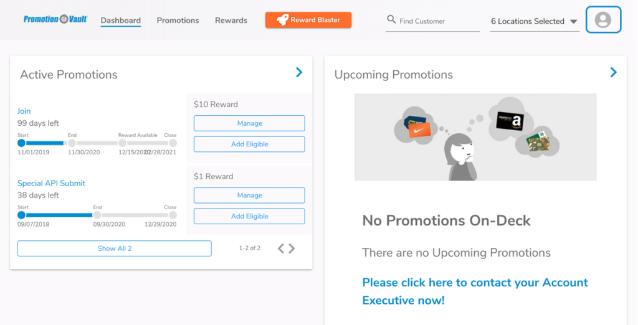Focus the Find Customer search field
The width and height of the screenshot is (638, 325).
432,21
